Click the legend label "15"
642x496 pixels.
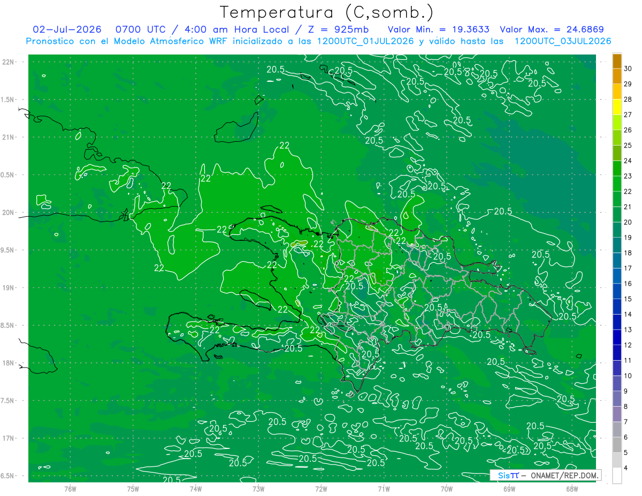628,299
